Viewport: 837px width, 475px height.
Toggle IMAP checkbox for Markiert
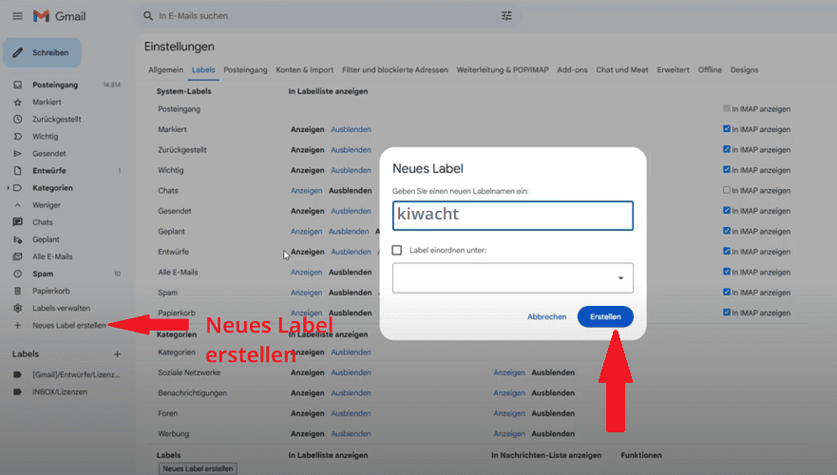(x=727, y=128)
